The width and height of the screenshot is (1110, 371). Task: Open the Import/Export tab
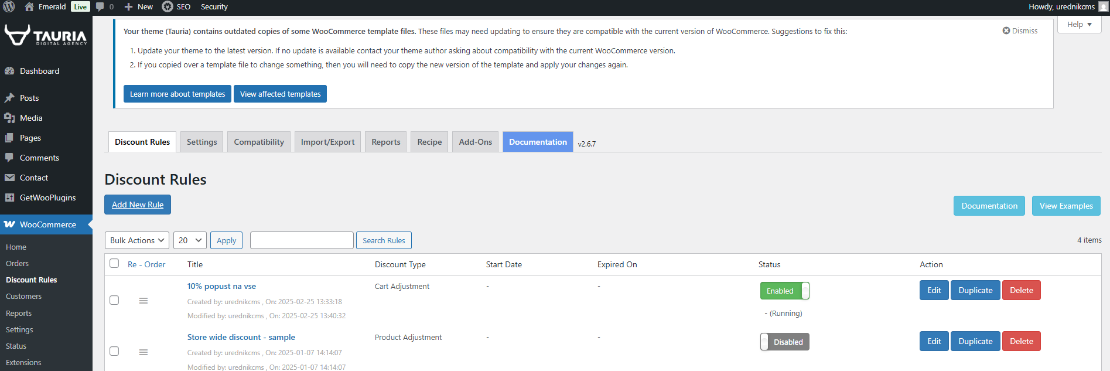point(327,142)
